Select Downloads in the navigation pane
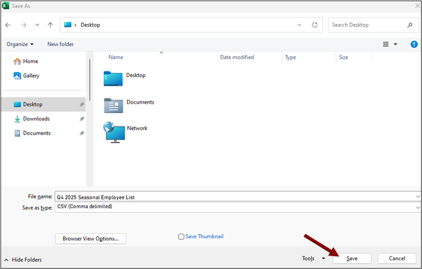422x269 pixels. [36, 118]
